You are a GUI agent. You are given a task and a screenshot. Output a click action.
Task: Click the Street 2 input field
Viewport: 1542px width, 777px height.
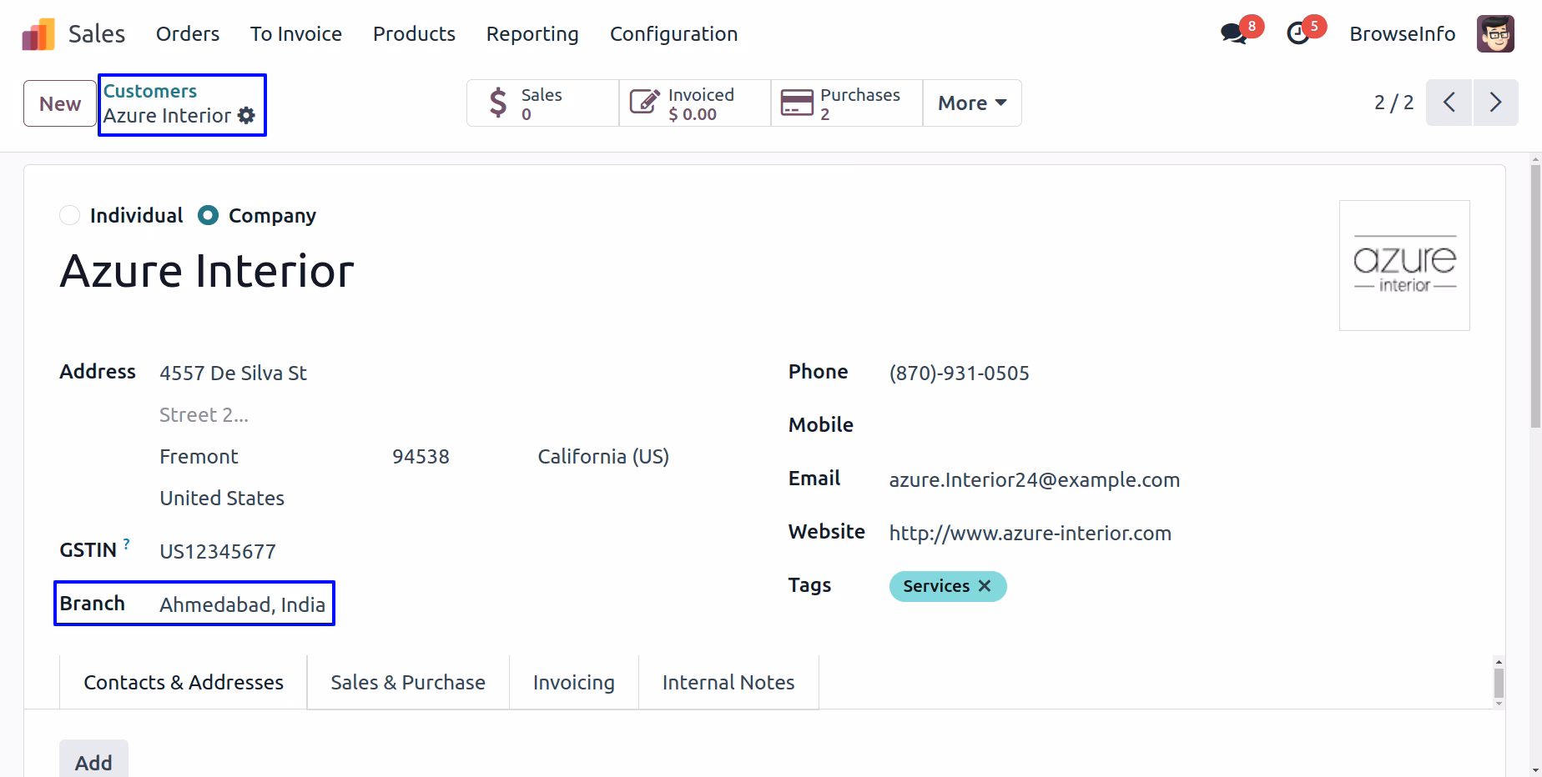pyautogui.click(x=204, y=415)
